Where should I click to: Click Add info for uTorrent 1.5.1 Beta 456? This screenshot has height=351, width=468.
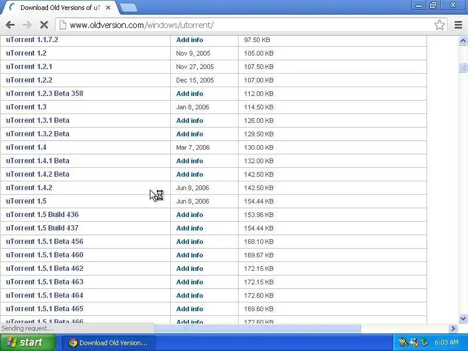[190, 241]
